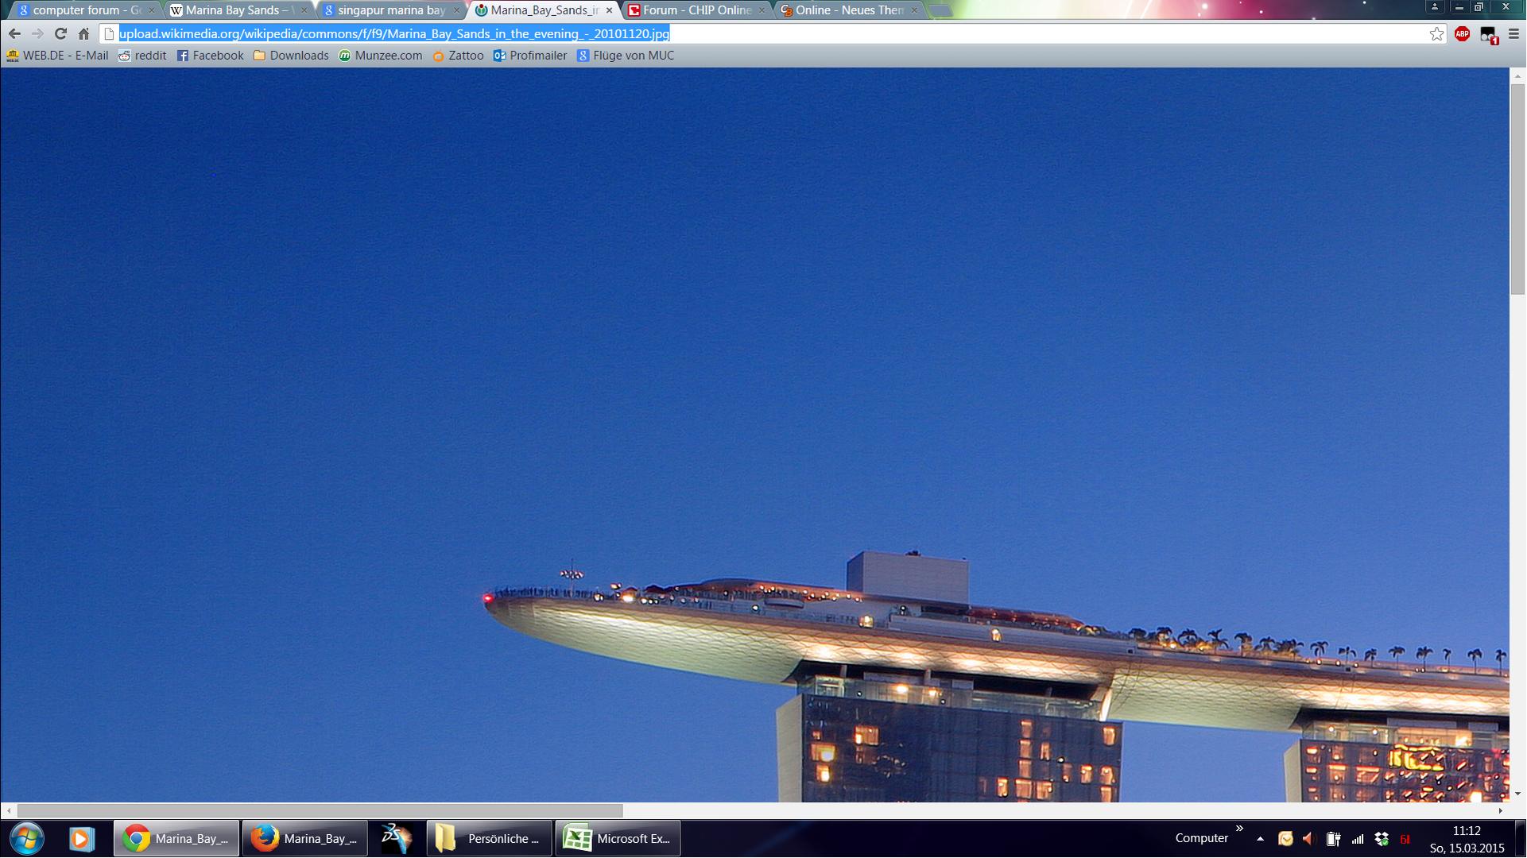The height and width of the screenshot is (858, 1527).
Task: Click the horizontal scrollbar thumb
Action: [320, 810]
